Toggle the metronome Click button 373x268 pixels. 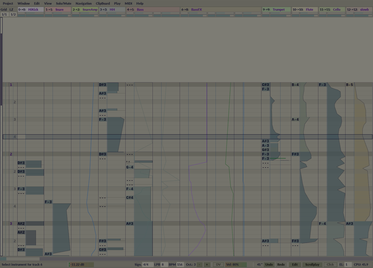click(330, 265)
